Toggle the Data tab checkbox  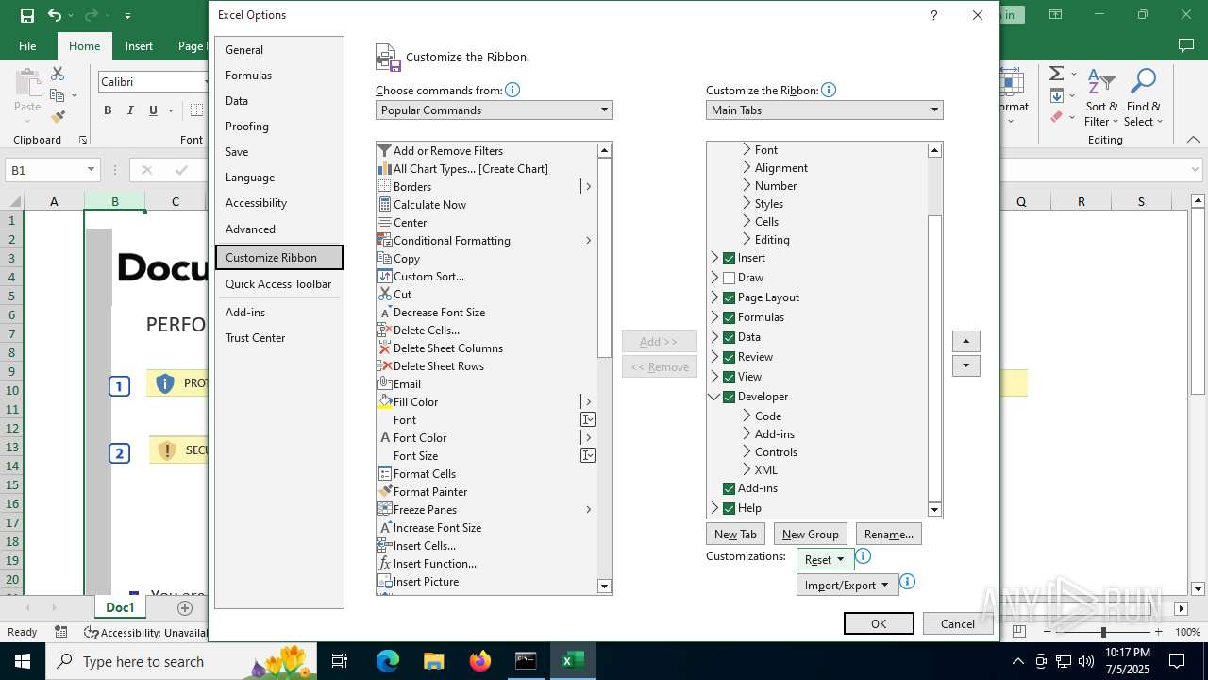click(x=729, y=337)
